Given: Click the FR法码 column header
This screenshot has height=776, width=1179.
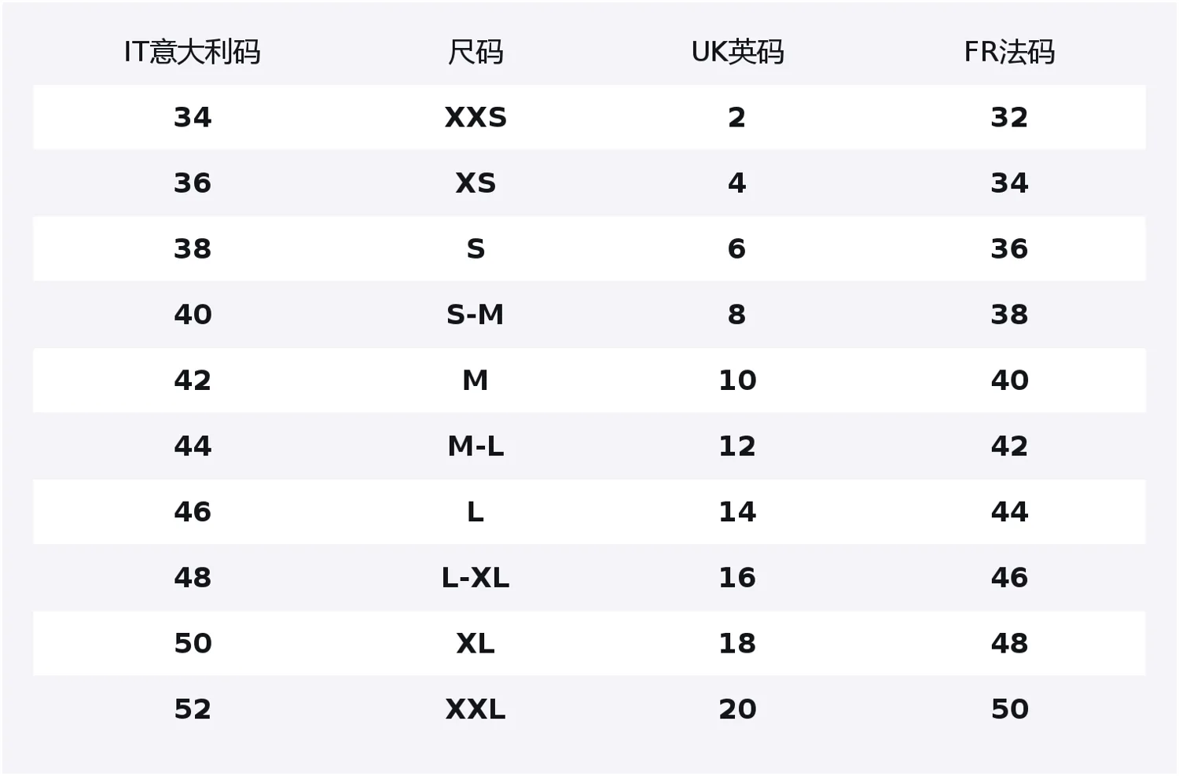Looking at the screenshot, I should pyautogui.click(x=1009, y=52).
